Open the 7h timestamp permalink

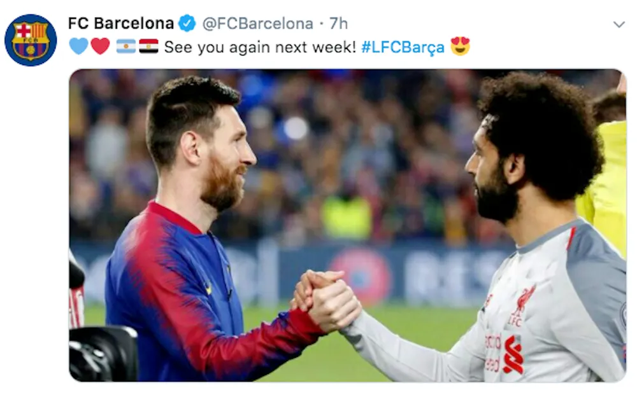[x=338, y=24]
